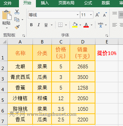Click the Copy icon

(x=17, y=20)
